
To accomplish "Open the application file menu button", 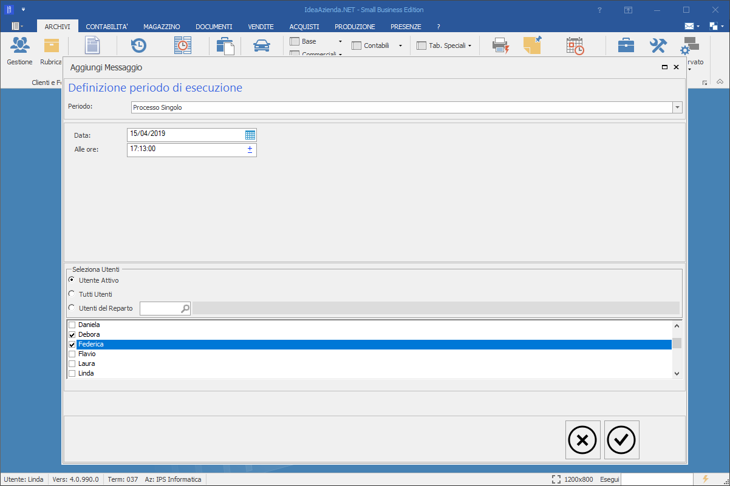I will tap(18, 26).
